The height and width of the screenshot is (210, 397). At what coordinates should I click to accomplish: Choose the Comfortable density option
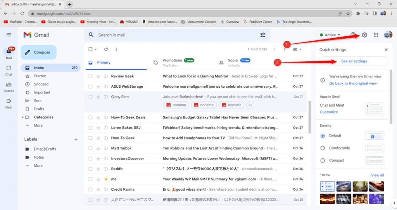point(323,148)
